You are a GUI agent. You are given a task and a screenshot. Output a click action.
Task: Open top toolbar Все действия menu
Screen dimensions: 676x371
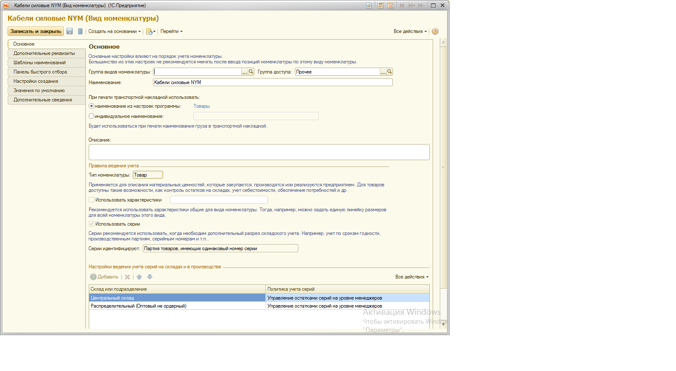(x=410, y=31)
